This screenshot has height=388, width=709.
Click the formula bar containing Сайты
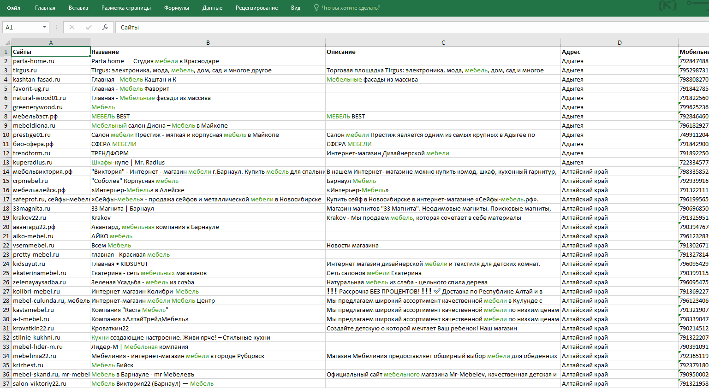coord(412,27)
